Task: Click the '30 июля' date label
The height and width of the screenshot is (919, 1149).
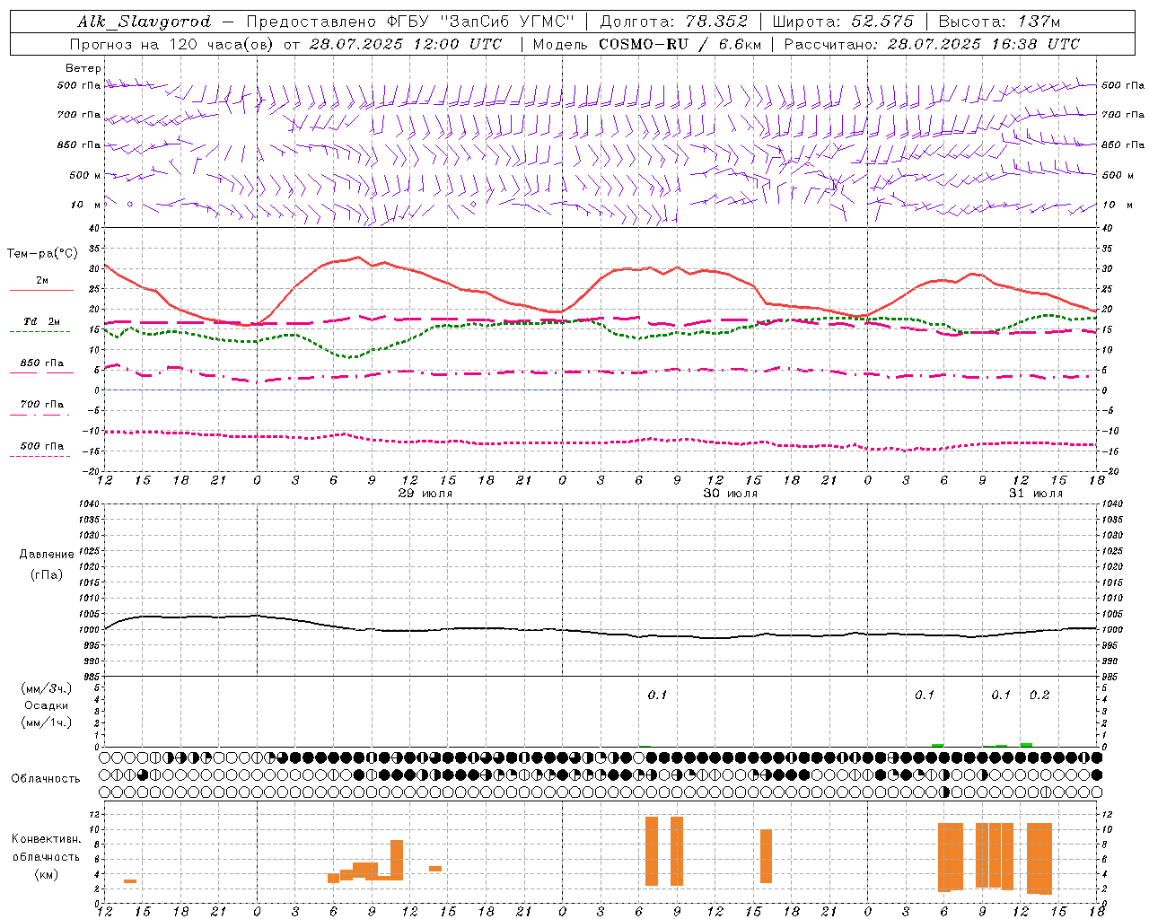Action: [x=731, y=494]
